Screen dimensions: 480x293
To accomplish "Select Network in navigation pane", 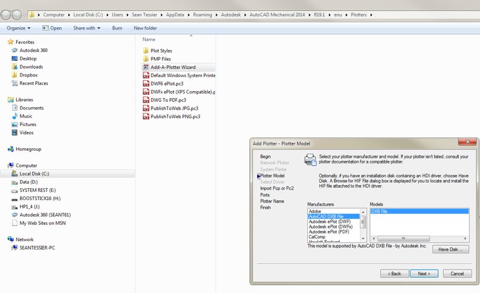I will [25, 240].
